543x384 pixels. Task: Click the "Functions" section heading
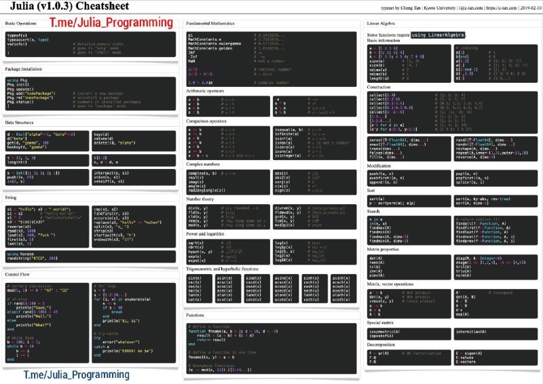click(195, 315)
